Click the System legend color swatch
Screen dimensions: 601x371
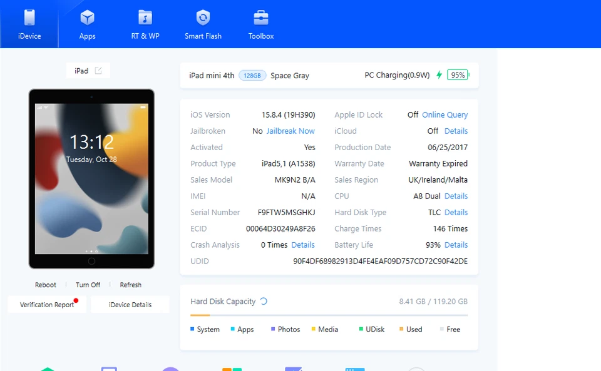192,329
